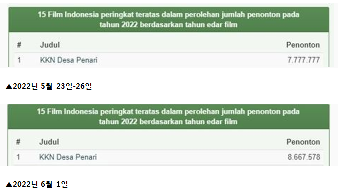Viewport: 338px width, 196px height.
Task: Click the 2022년 5월 23일-26일 caption
Action: pyautogui.click(x=52, y=86)
